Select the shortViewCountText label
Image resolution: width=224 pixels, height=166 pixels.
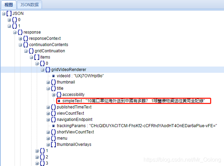(75, 132)
